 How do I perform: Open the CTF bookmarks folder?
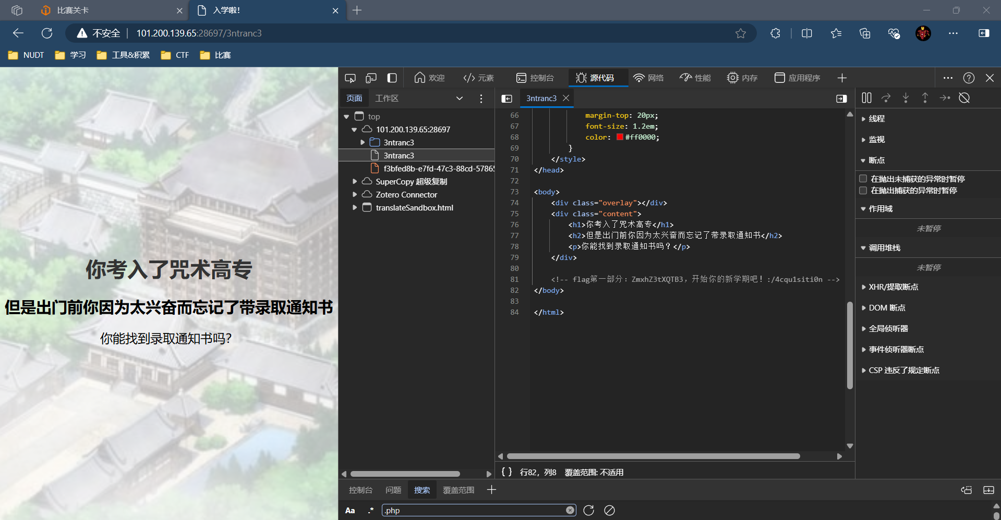coord(175,55)
